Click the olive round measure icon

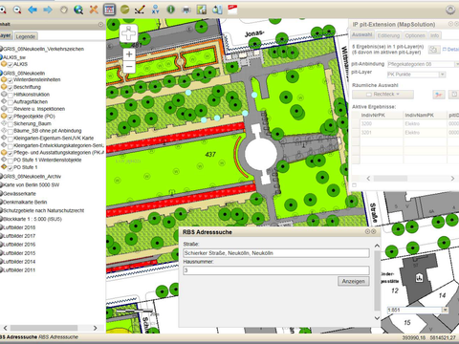point(124,10)
